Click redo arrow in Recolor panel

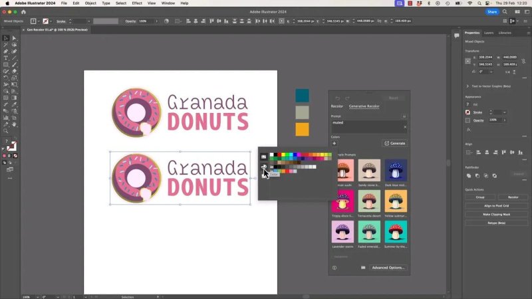tap(347, 98)
